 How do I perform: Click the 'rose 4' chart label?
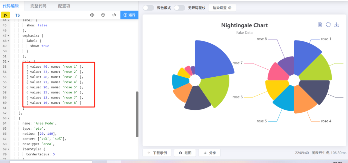(326, 121)
